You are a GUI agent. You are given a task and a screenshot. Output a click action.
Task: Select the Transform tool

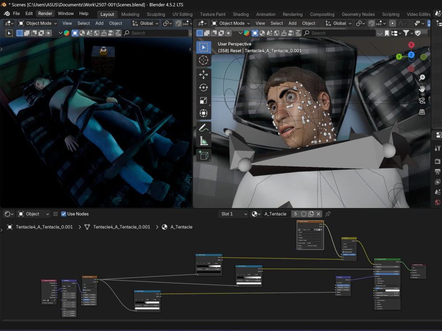click(x=203, y=113)
